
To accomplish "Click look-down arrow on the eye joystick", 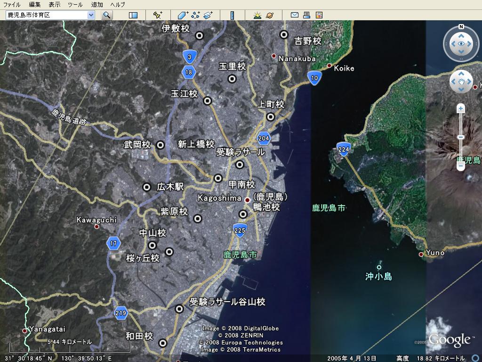I will click(461, 51).
